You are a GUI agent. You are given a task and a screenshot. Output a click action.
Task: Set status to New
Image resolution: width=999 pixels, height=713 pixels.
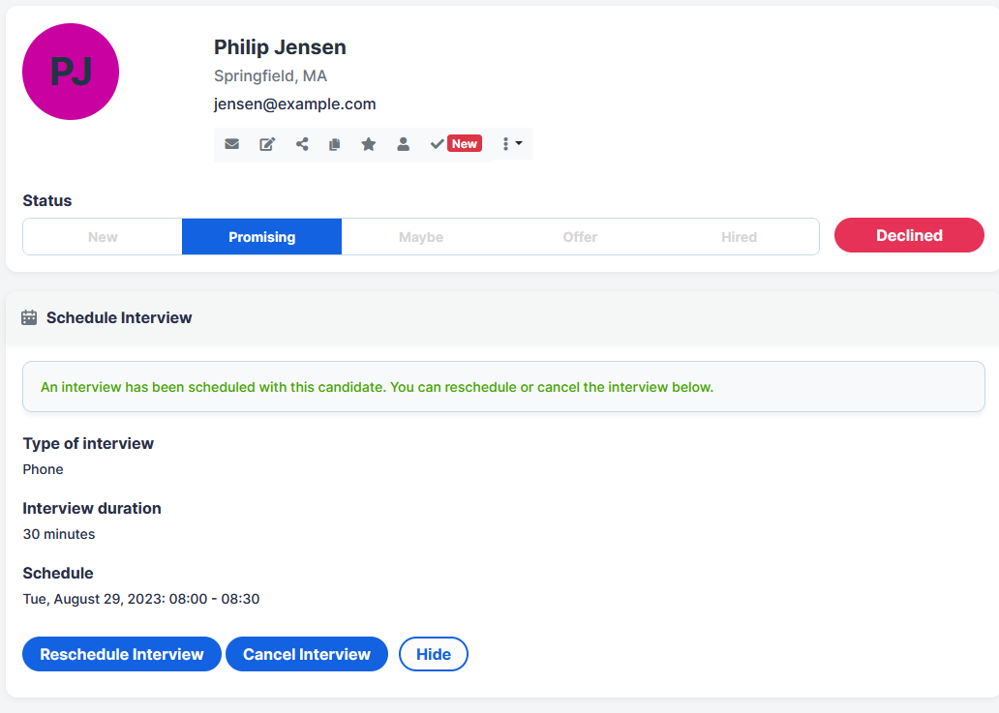[x=103, y=237]
